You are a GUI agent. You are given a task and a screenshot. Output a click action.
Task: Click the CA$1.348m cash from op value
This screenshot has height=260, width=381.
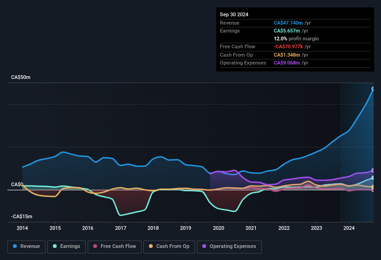(x=287, y=55)
